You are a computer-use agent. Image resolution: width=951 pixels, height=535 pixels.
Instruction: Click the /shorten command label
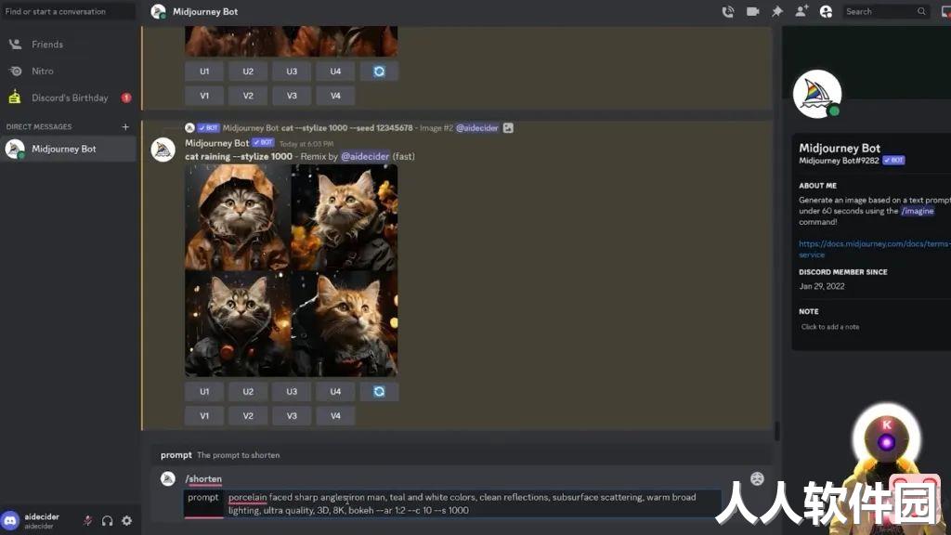click(x=203, y=479)
